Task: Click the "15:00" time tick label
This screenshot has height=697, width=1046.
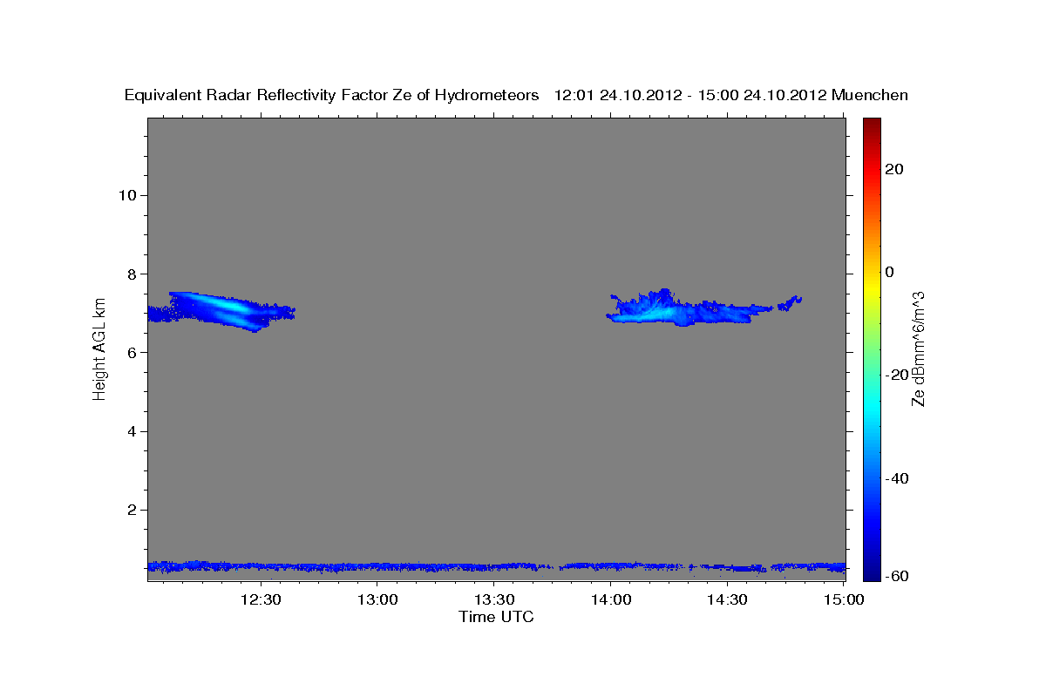Action: 844,599
